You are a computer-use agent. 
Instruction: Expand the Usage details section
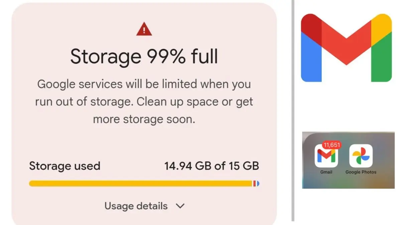(135, 206)
